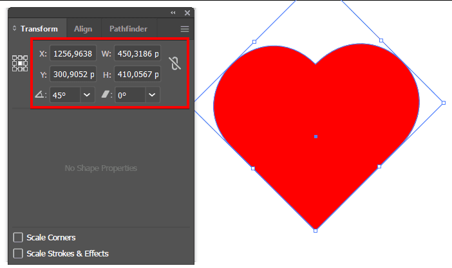Switch to the Align tab
The height and width of the screenshot is (268, 452).
[x=83, y=29]
